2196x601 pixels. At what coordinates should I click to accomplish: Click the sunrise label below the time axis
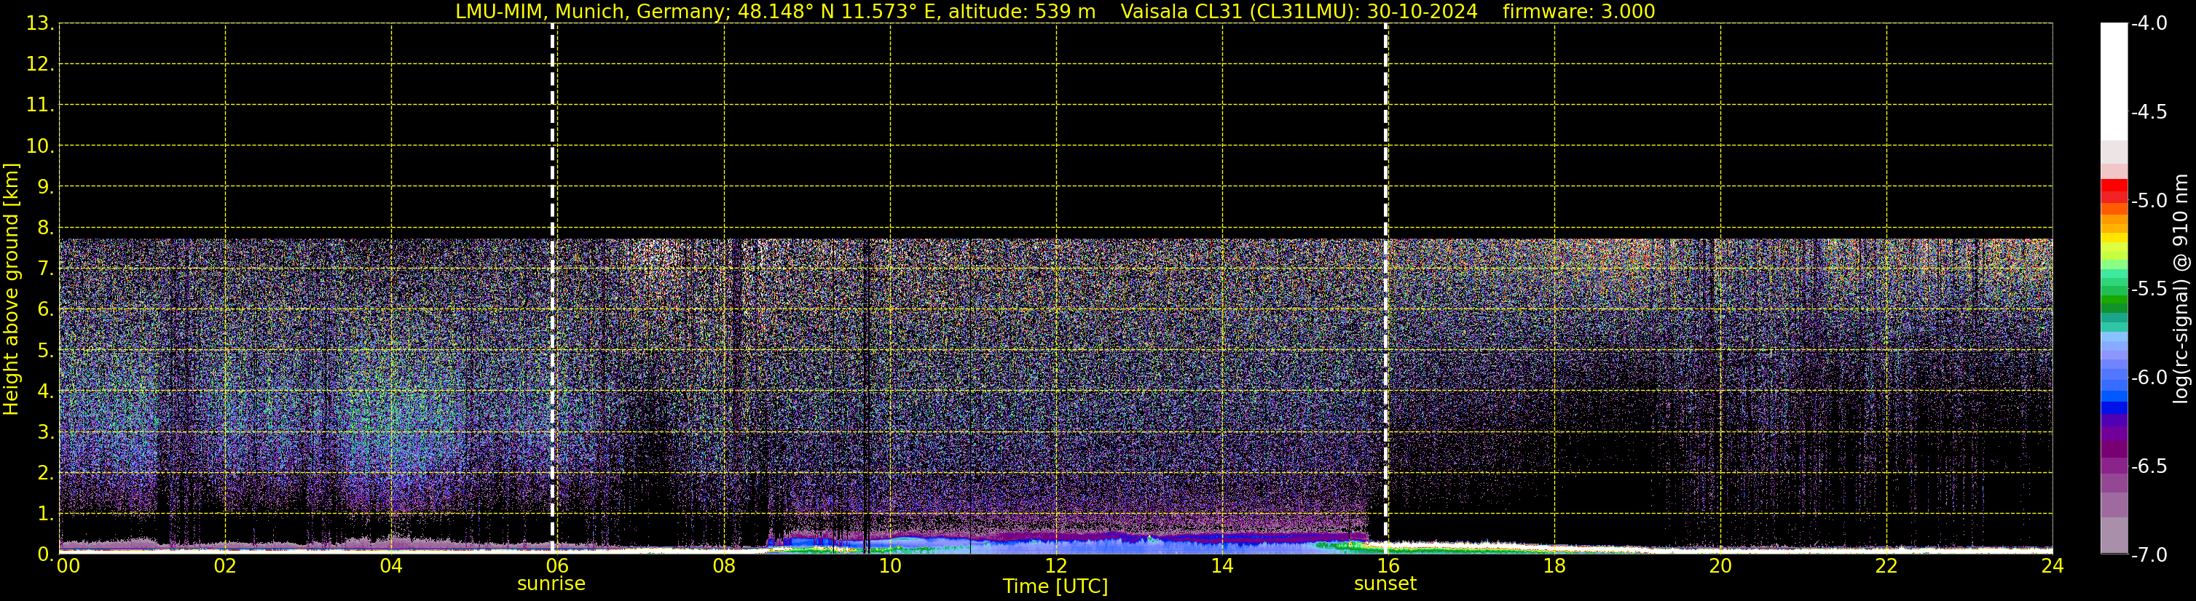pyautogui.click(x=551, y=584)
